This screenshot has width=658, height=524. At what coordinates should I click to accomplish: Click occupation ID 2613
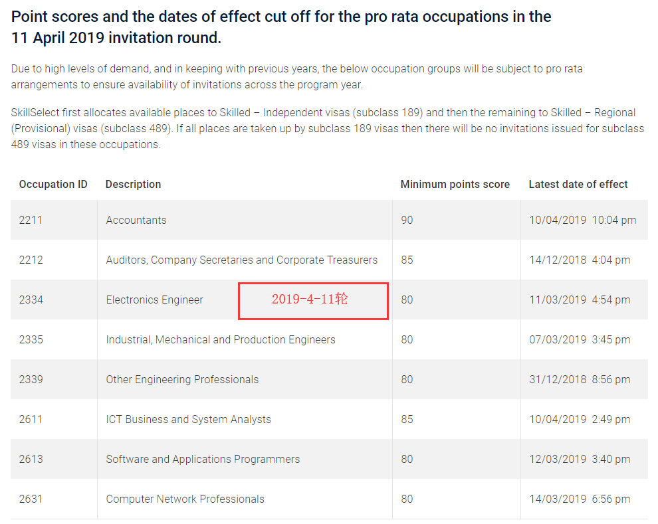click(31, 459)
